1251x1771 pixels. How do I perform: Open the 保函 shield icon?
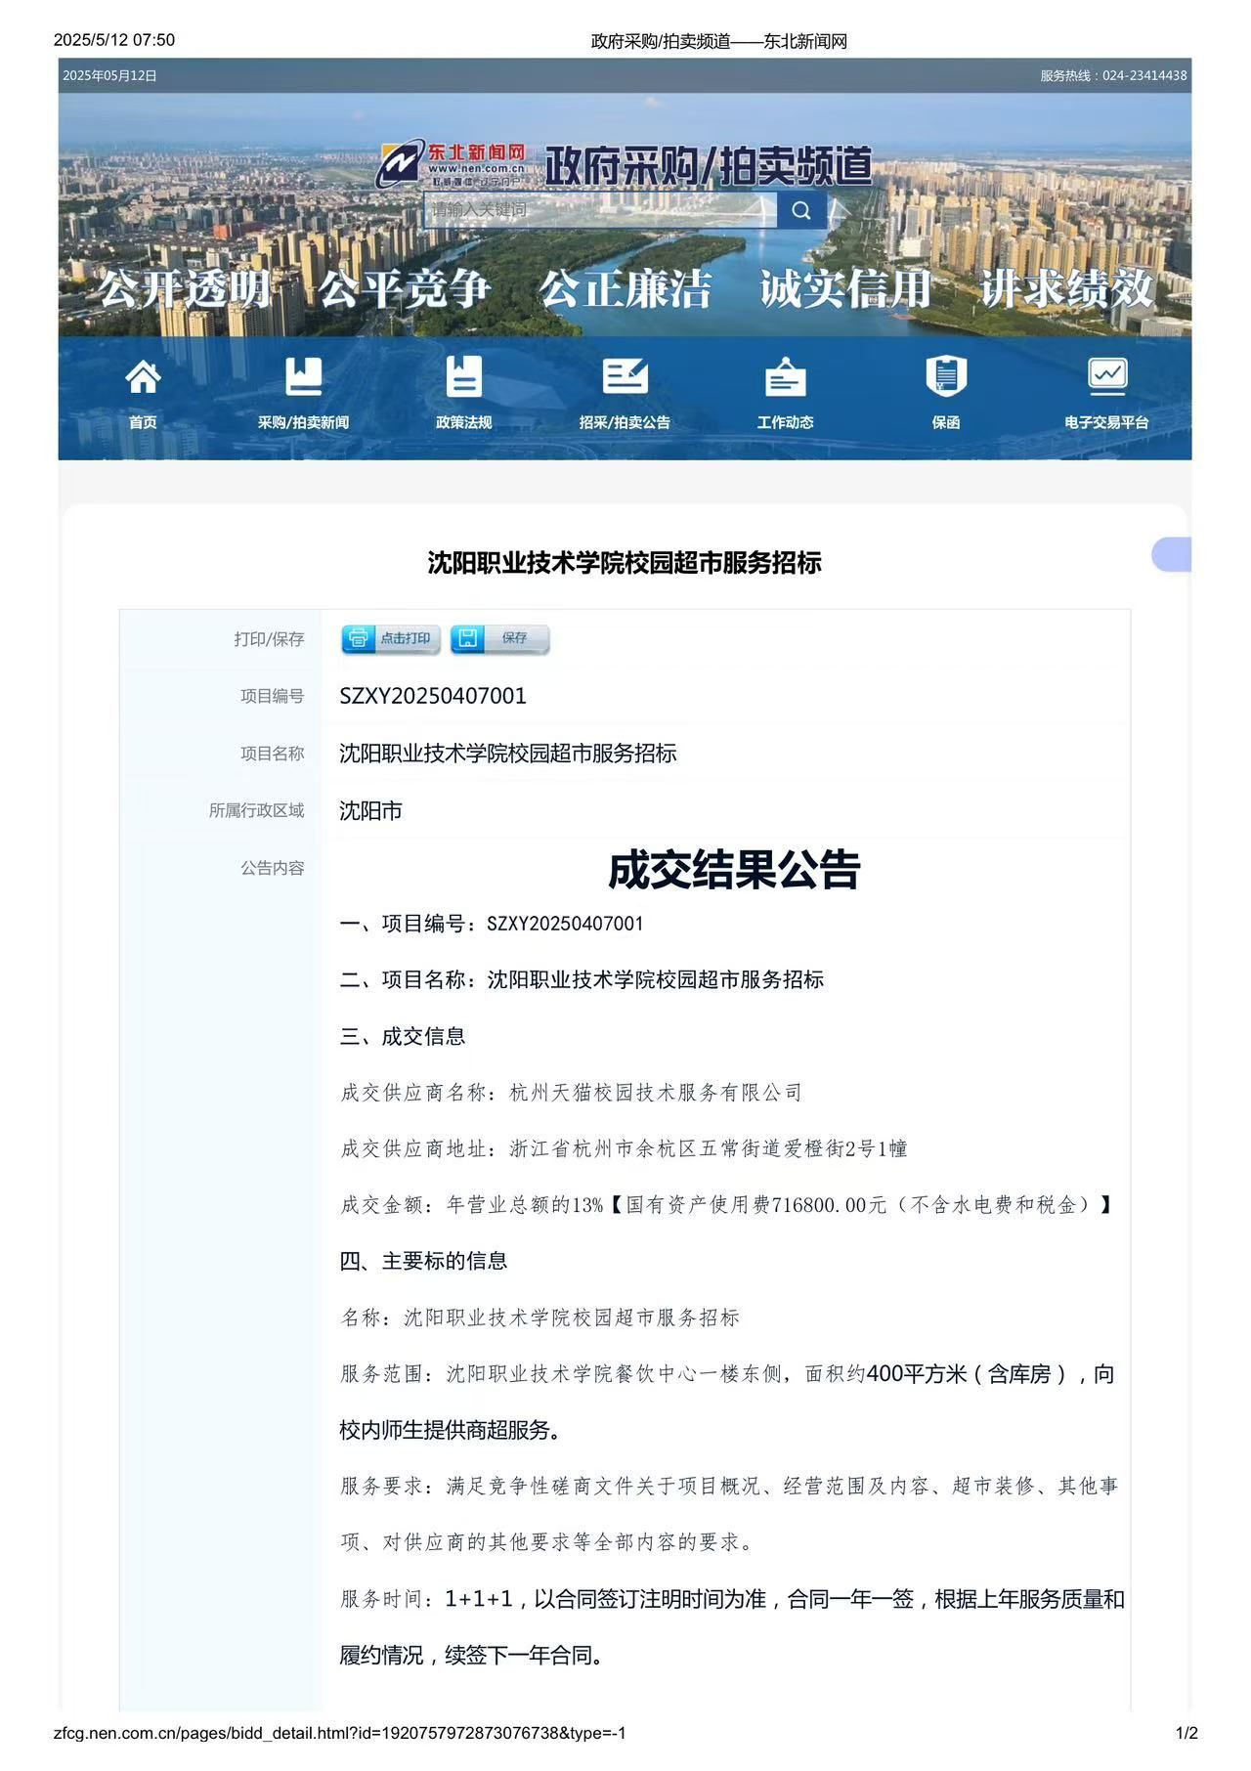click(x=946, y=376)
